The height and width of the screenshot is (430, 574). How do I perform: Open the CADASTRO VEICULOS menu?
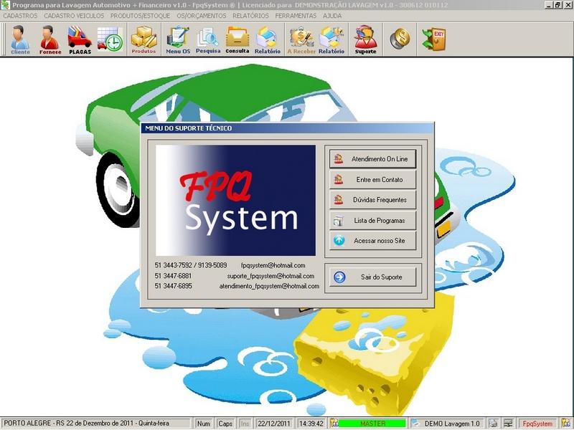[x=74, y=16]
